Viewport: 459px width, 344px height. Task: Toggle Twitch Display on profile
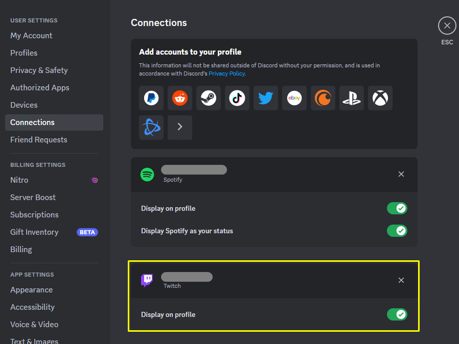tap(397, 314)
